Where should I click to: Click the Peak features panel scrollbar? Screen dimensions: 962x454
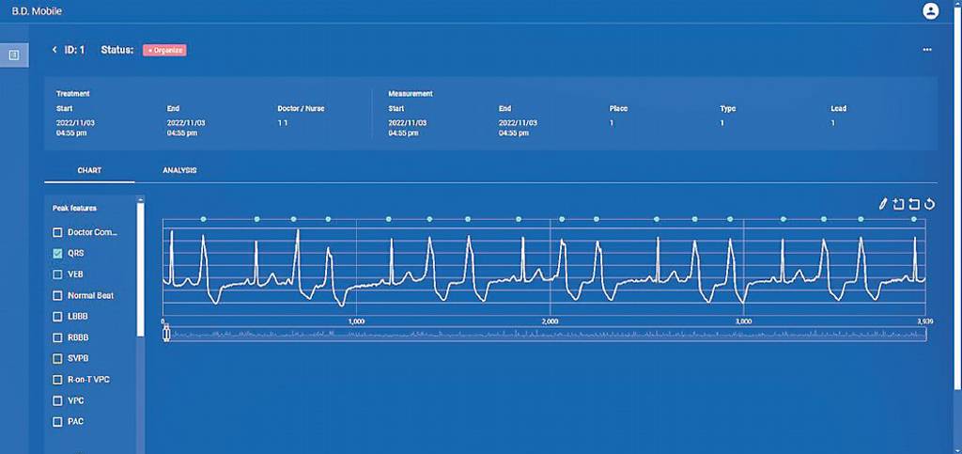click(141, 268)
